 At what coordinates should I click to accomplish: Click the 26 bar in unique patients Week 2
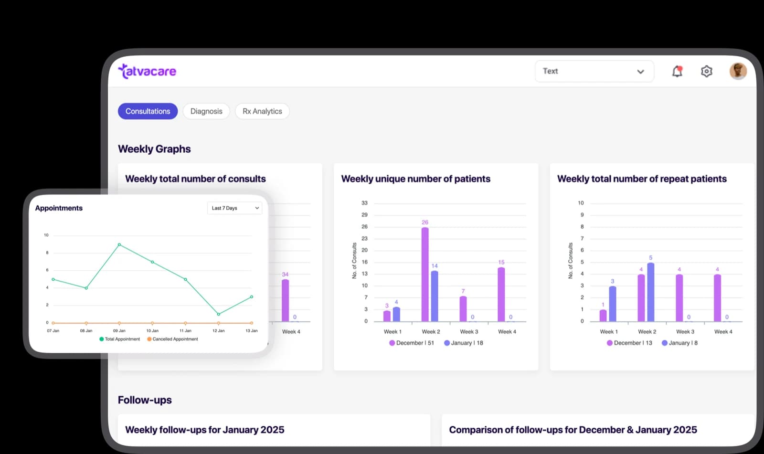coord(425,275)
